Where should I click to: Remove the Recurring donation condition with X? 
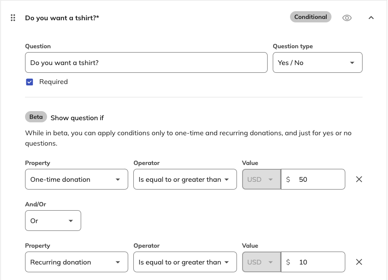coord(359,262)
